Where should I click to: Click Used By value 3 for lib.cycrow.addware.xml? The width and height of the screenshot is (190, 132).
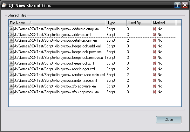pyautogui.click(x=128, y=35)
